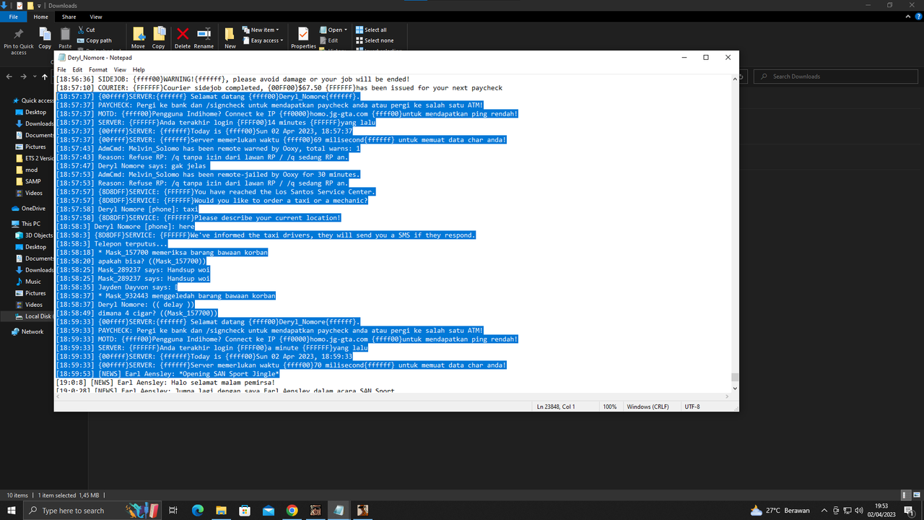Select 3D Objects in sidebar
924x520 pixels.
(x=34, y=235)
